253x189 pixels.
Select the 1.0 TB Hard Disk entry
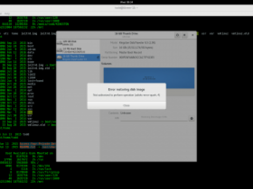(78, 50)
